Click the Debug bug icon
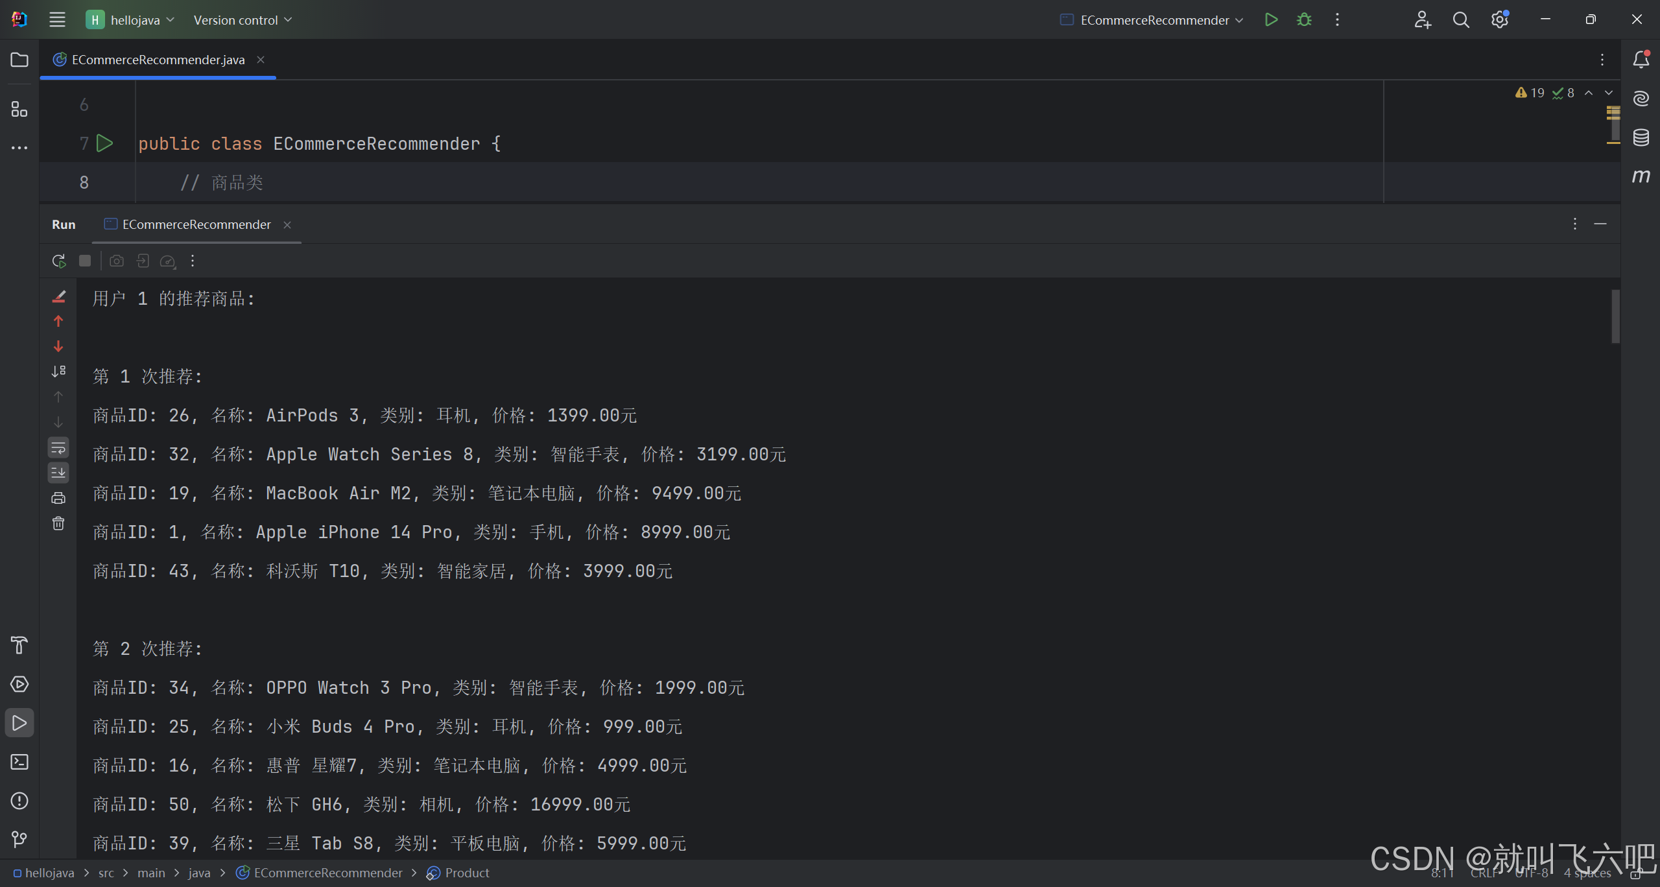 [1304, 20]
